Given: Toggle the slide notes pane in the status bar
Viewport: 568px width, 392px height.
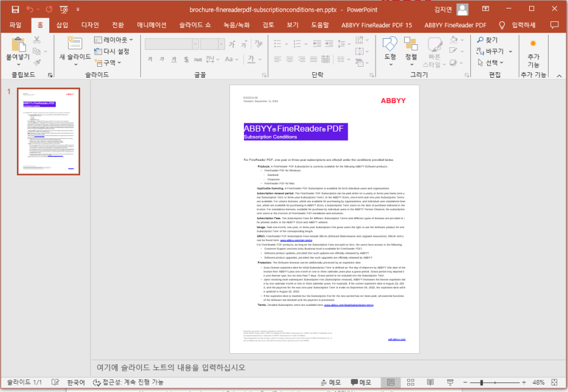Looking at the screenshot, I should pyautogui.click(x=331, y=382).
